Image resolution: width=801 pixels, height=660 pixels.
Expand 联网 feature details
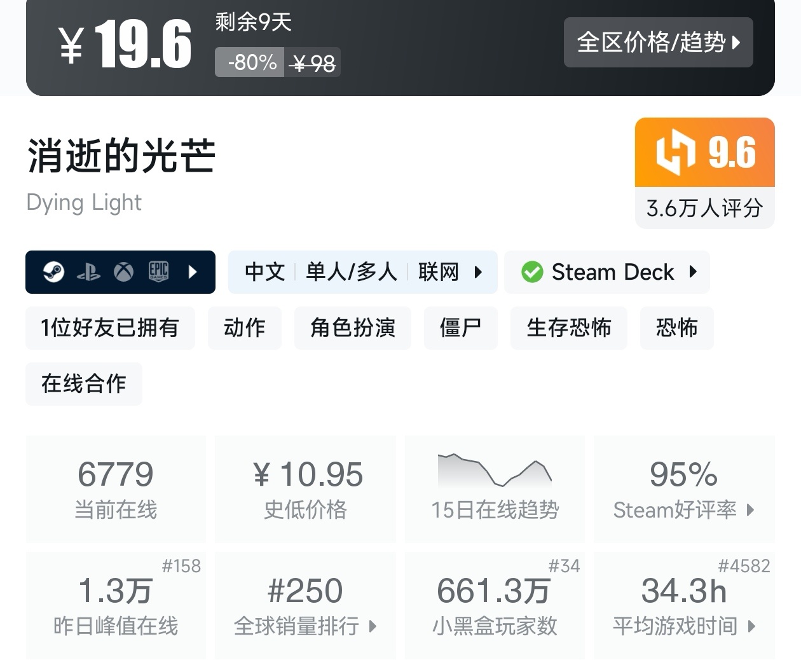(478, 272)
